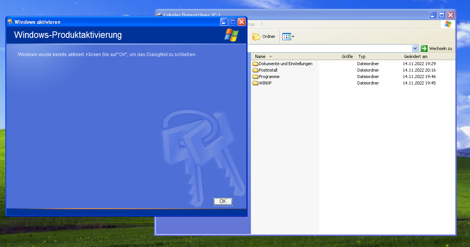The image size is (470, 247).
Task: Click the Programme folder name
Action: pos(269,77)
